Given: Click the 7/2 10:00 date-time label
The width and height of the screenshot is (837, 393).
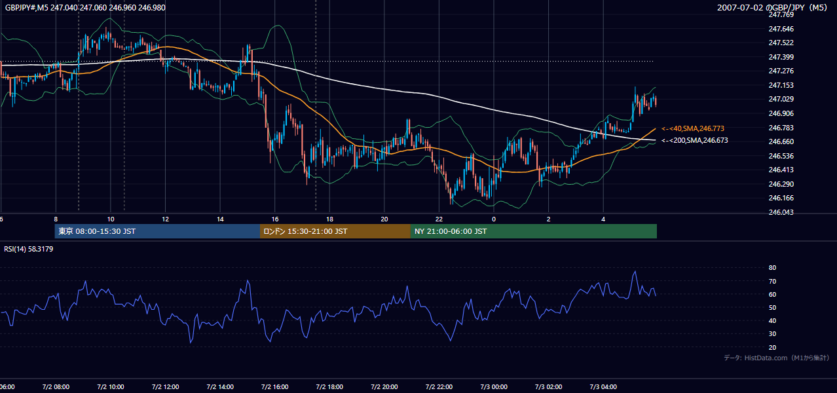Looking at the screenshot, I should 111,386.
